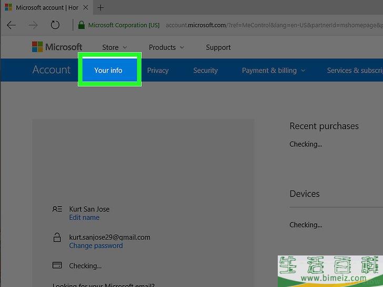Switch to the Security tab

[x=205, y=70]
